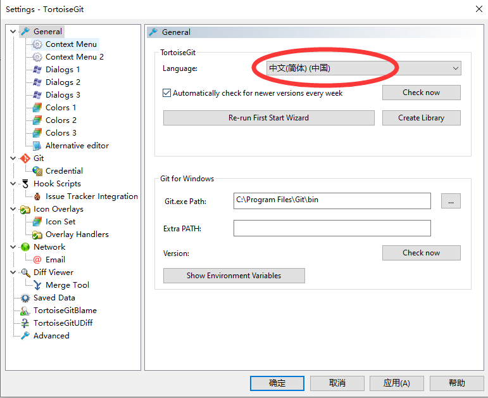Select Advanced settings entry
This screenshot has width=488, height=398.
point(51,336)
